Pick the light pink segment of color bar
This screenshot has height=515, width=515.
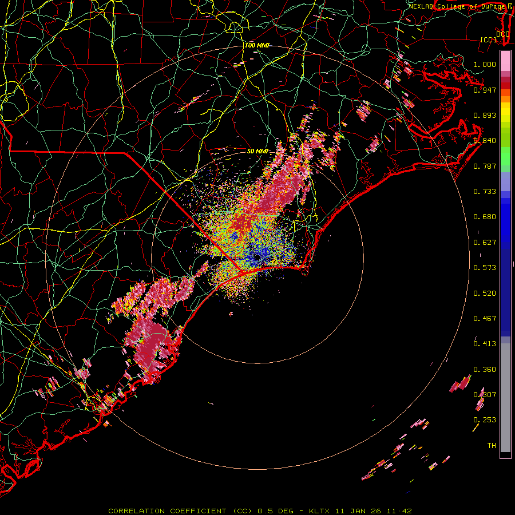505,61
